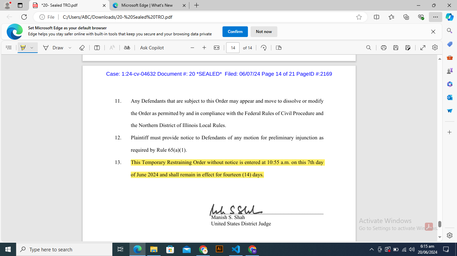Select the yellow Highlight tool
457x256 pixels.
(x=23, y=48)
